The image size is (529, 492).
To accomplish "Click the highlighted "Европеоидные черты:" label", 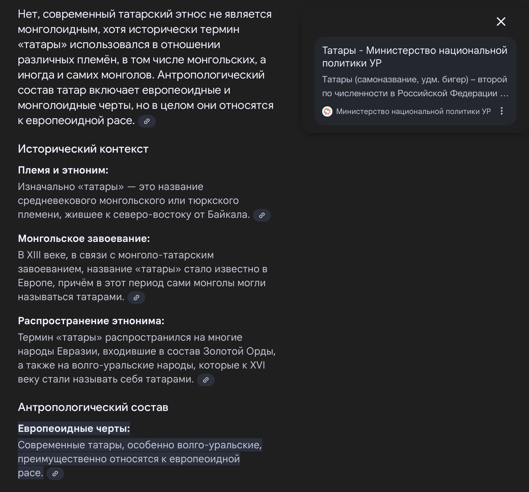I will point(74,429).
